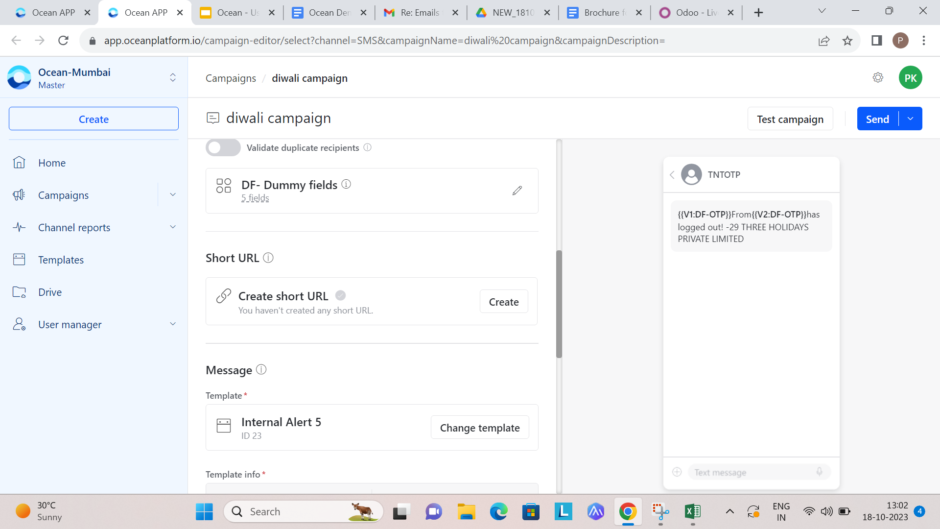Image resolution: width=940 pixels, height=529 pixels.
Task: Open Channel reports in the sidebar
Action: 74,227
